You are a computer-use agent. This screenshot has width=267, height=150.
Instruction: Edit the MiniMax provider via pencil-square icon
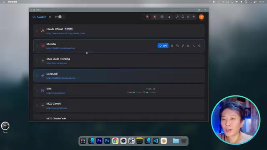click(172, 45)
